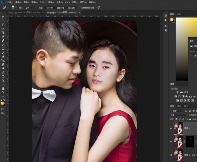197x162 pixels.
Task: Select the Move tool
Action: (x=3, y=17)
